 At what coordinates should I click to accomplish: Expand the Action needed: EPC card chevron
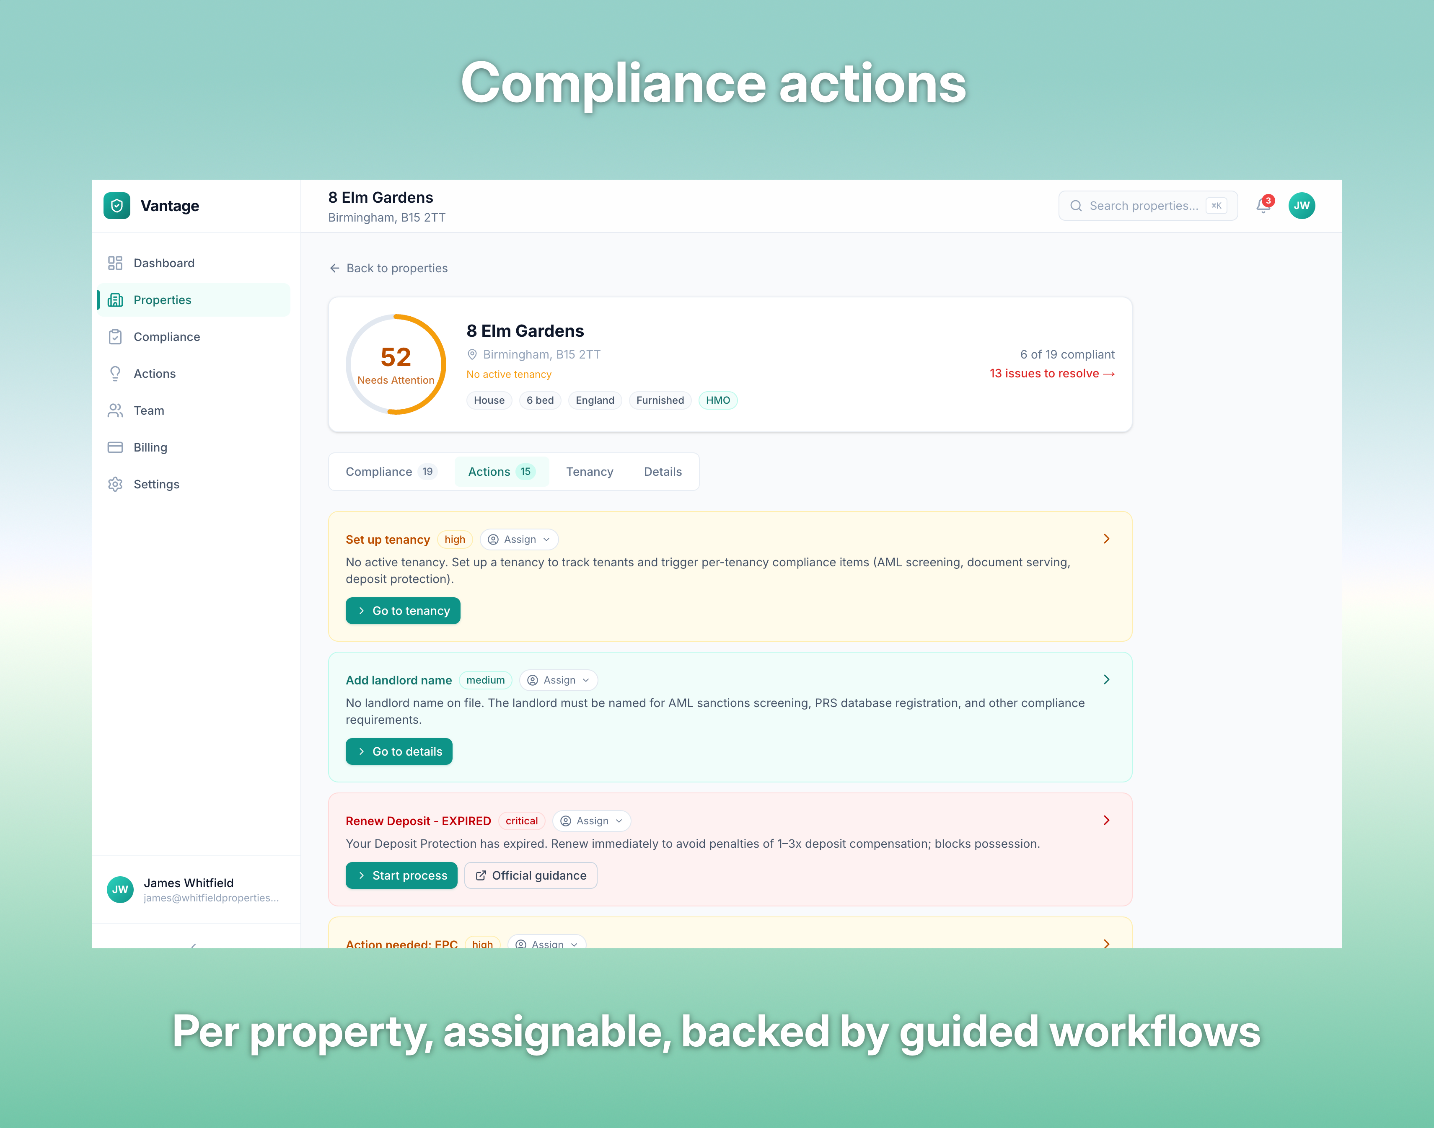pyautogui.click(x=1106, y=943)
